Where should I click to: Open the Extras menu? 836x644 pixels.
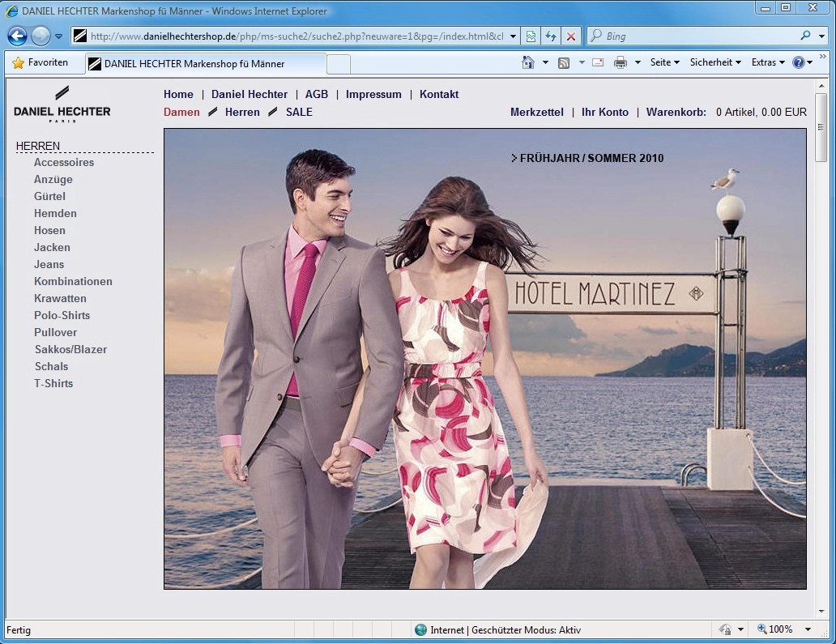[x=768, y=62]
